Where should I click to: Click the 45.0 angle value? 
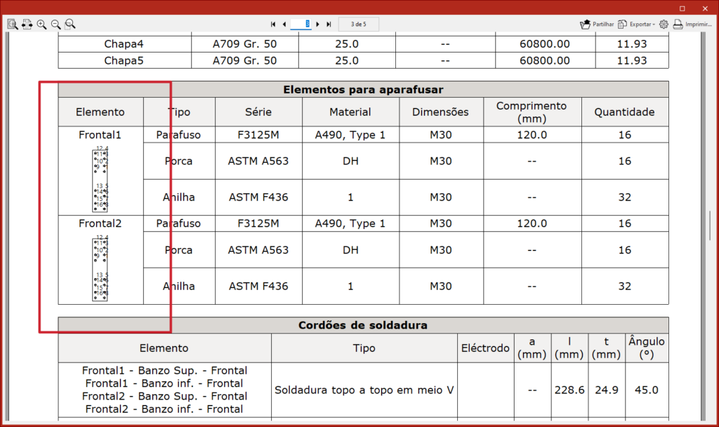pyautogui.click(x=647, y=390)
